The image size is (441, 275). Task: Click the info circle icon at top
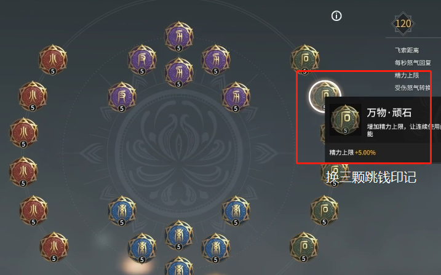pyautogui.click(x=336, y=16)
